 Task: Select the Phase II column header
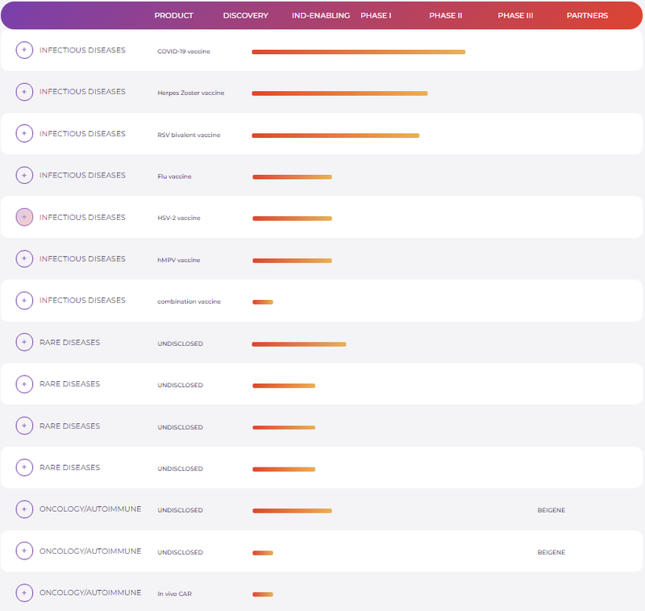click(445, 16)
